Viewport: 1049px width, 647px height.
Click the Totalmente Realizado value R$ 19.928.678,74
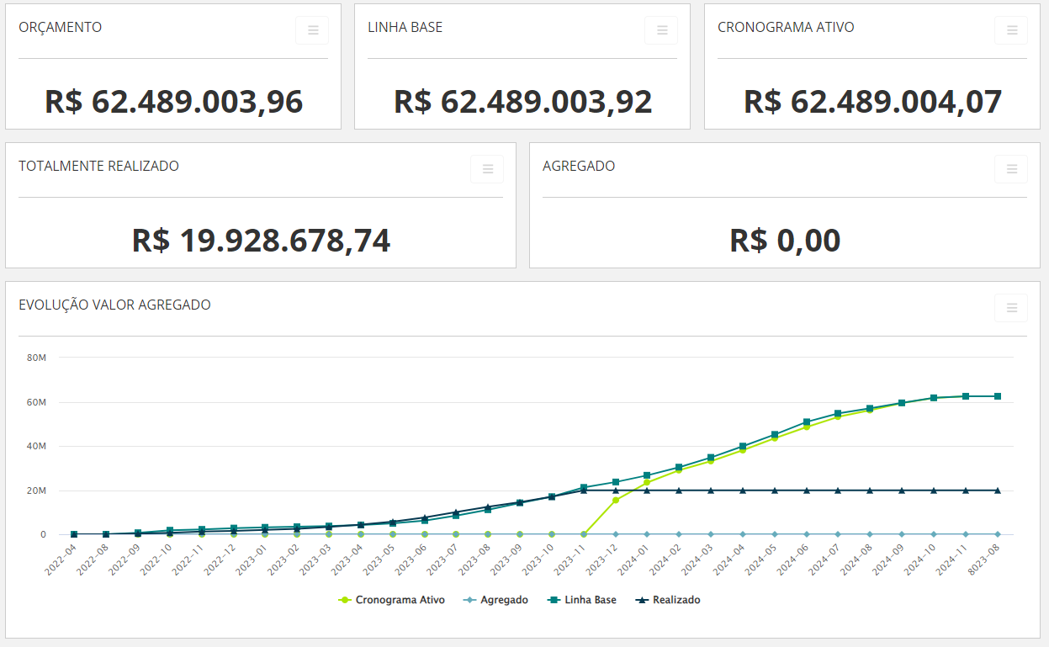[261, 241]
